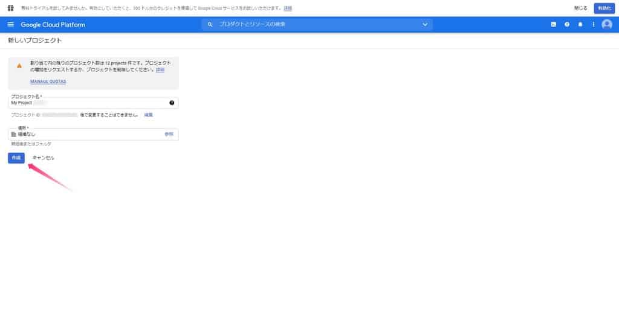Click 編集 to edit project ID
This screenshot has height=325, width=619.
(148, 114)
